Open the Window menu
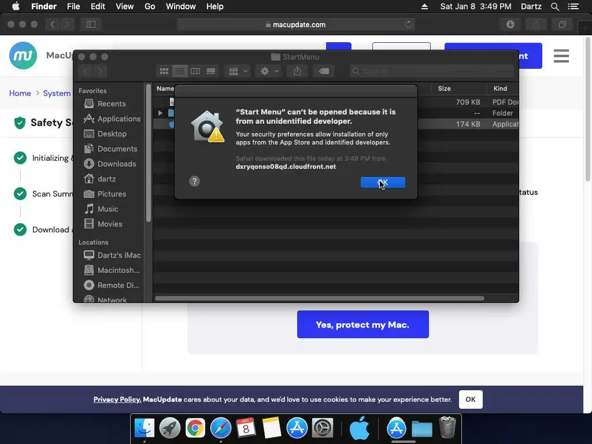The height and width of the screenshot is (444, 592). pos(181,6)
